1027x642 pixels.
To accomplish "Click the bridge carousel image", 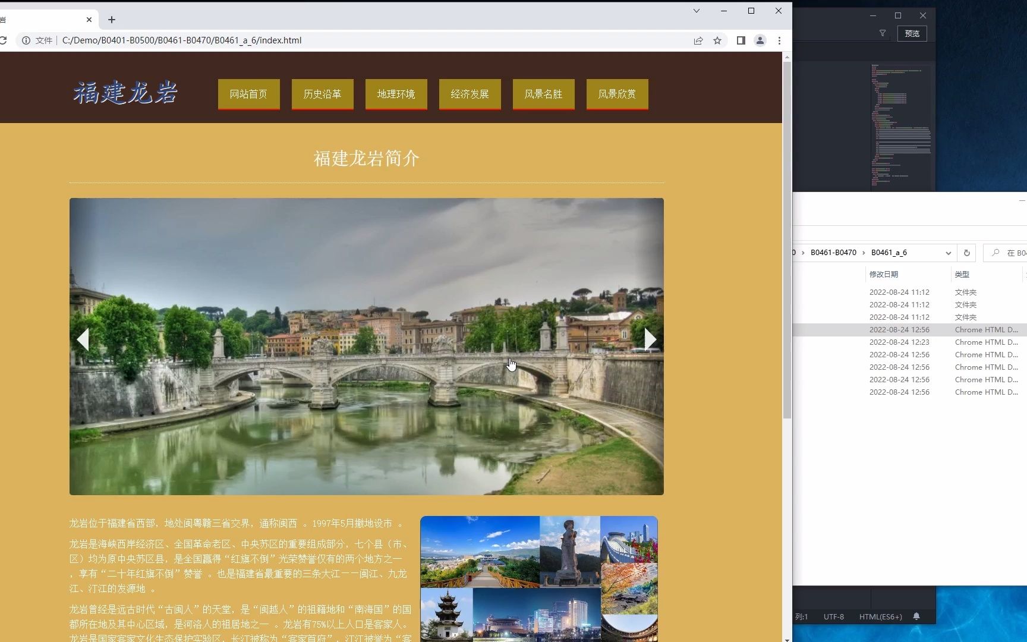I will (367, 347).
